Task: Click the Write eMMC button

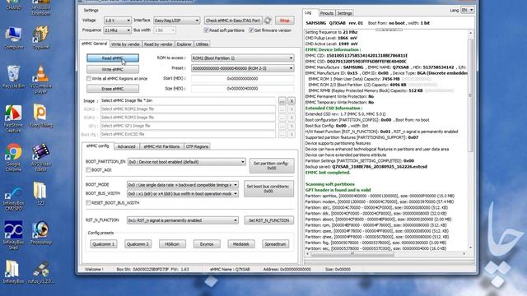Action: pyautogui.click(x=113, y=69)
